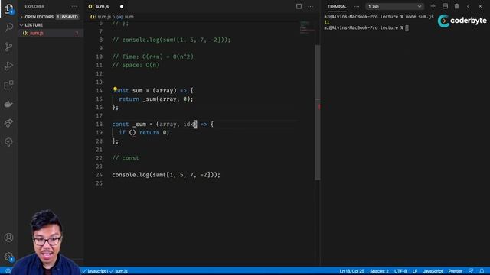Viewport: 490px width, 275px height.
Task: Click the unsaved dot on sum.js tab
Action: click(122, 7)
